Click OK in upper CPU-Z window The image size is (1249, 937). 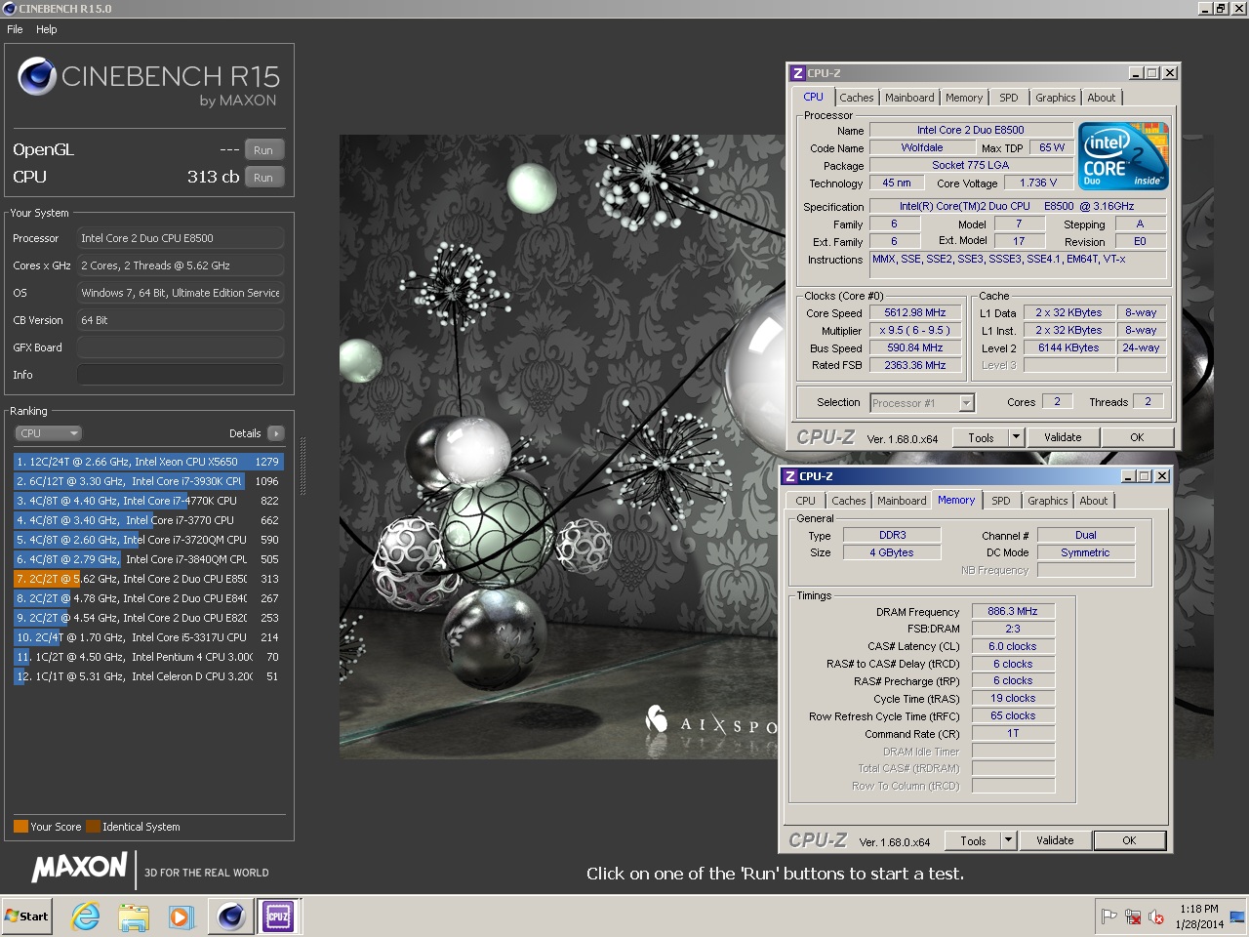point(1137,437)
